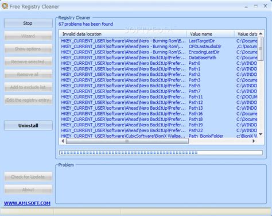Select the row with Path11 value

pyautogui.click(x=159, y=97)
